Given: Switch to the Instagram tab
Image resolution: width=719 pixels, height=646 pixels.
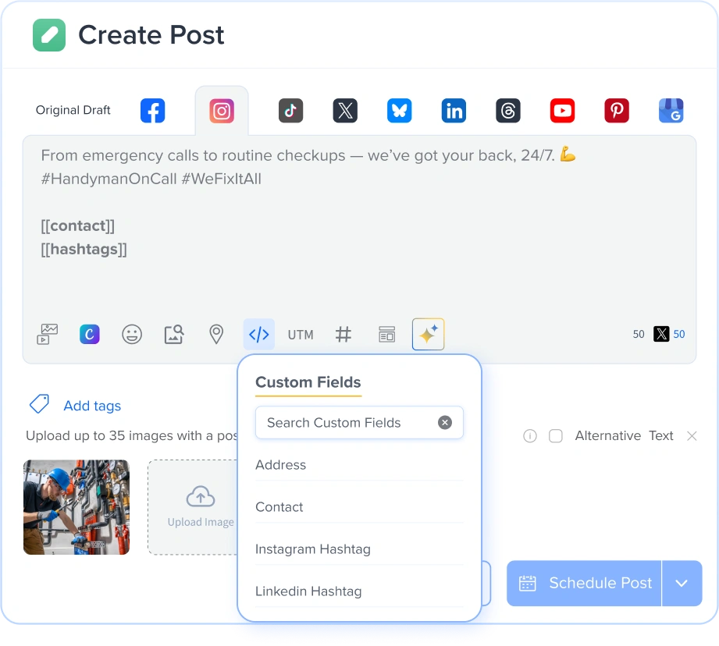Looking at the screenshot, I should coord(221,110).
